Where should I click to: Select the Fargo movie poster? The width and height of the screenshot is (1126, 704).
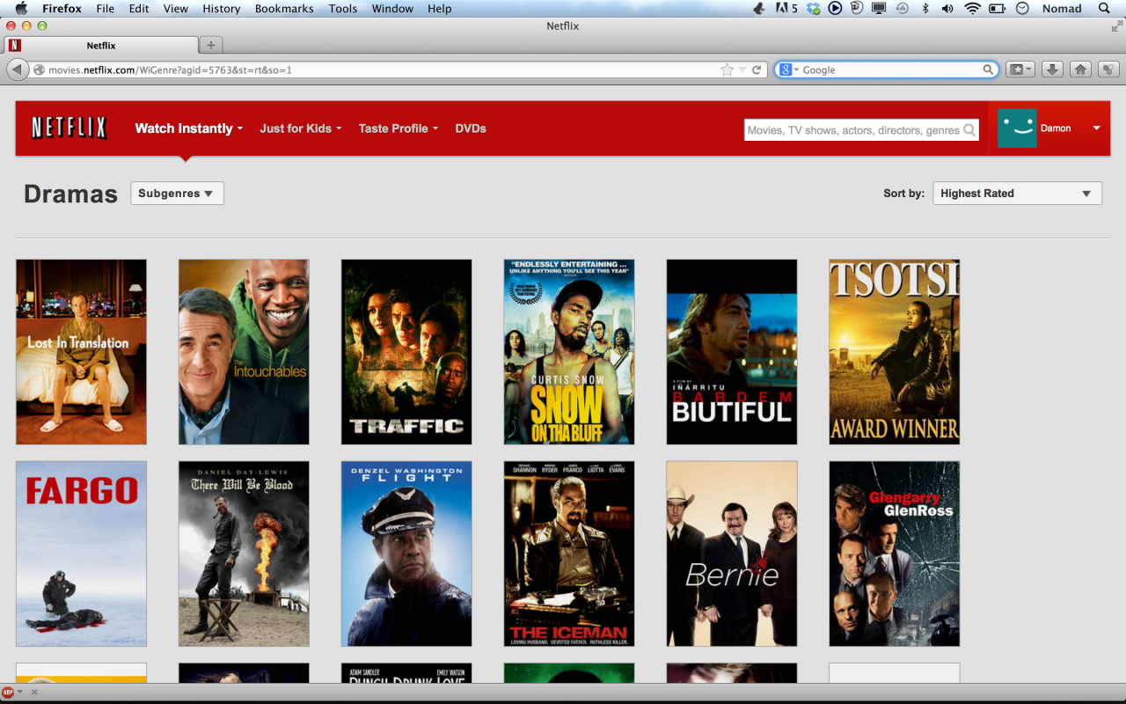pyautogui.click(x=81, y=554)
